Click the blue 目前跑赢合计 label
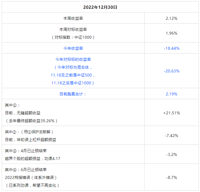200x192 pixels. tap(73, 94)
